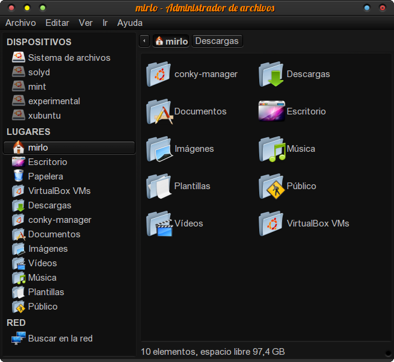
Task: Click the mirlo path bar button
Action: (171, 41)
